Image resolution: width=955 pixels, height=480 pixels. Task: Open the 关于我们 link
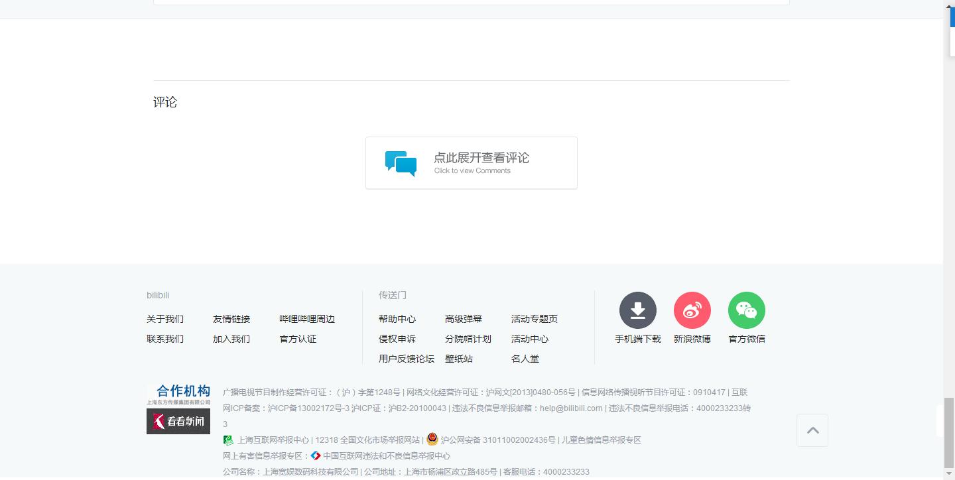(x=165, y=319)
